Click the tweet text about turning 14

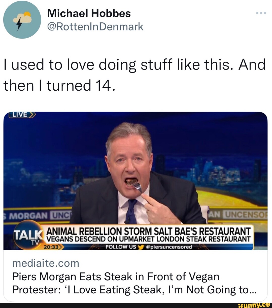(x=134, y=75)
